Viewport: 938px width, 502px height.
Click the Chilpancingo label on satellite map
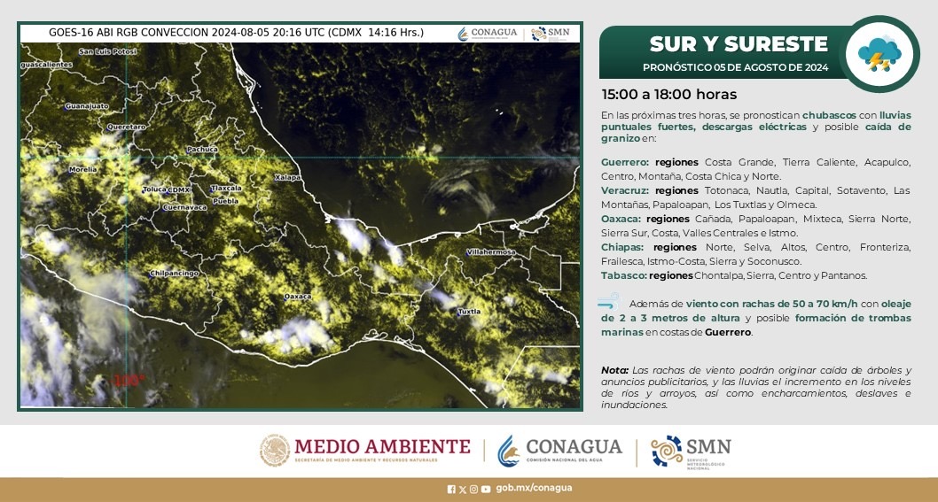point(174,273)
